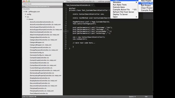Image resolution: width=175 pixels, height=98 pixels.
Task: Collapse the src folder
Action: 25,17
